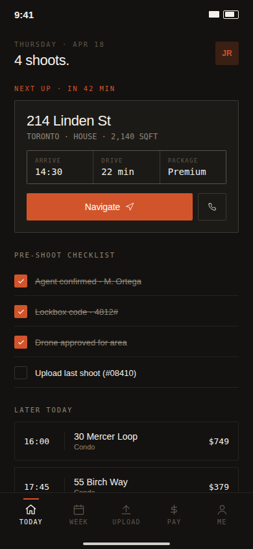Open the Upload arrow icon

click(126, 509)
